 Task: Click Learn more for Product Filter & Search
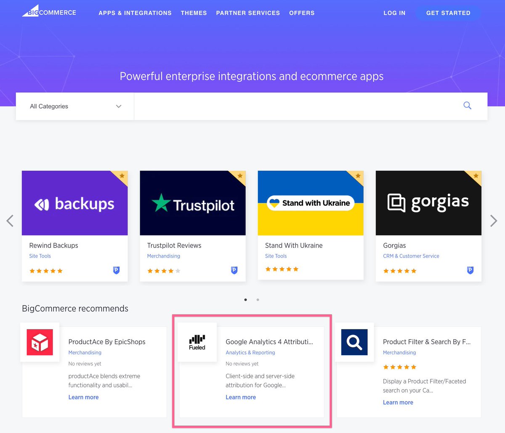click(398, 402)
